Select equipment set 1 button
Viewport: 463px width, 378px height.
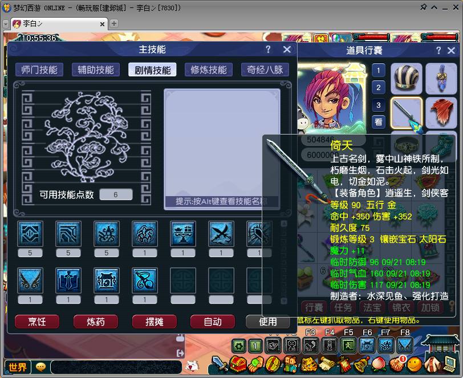(379, 71)
